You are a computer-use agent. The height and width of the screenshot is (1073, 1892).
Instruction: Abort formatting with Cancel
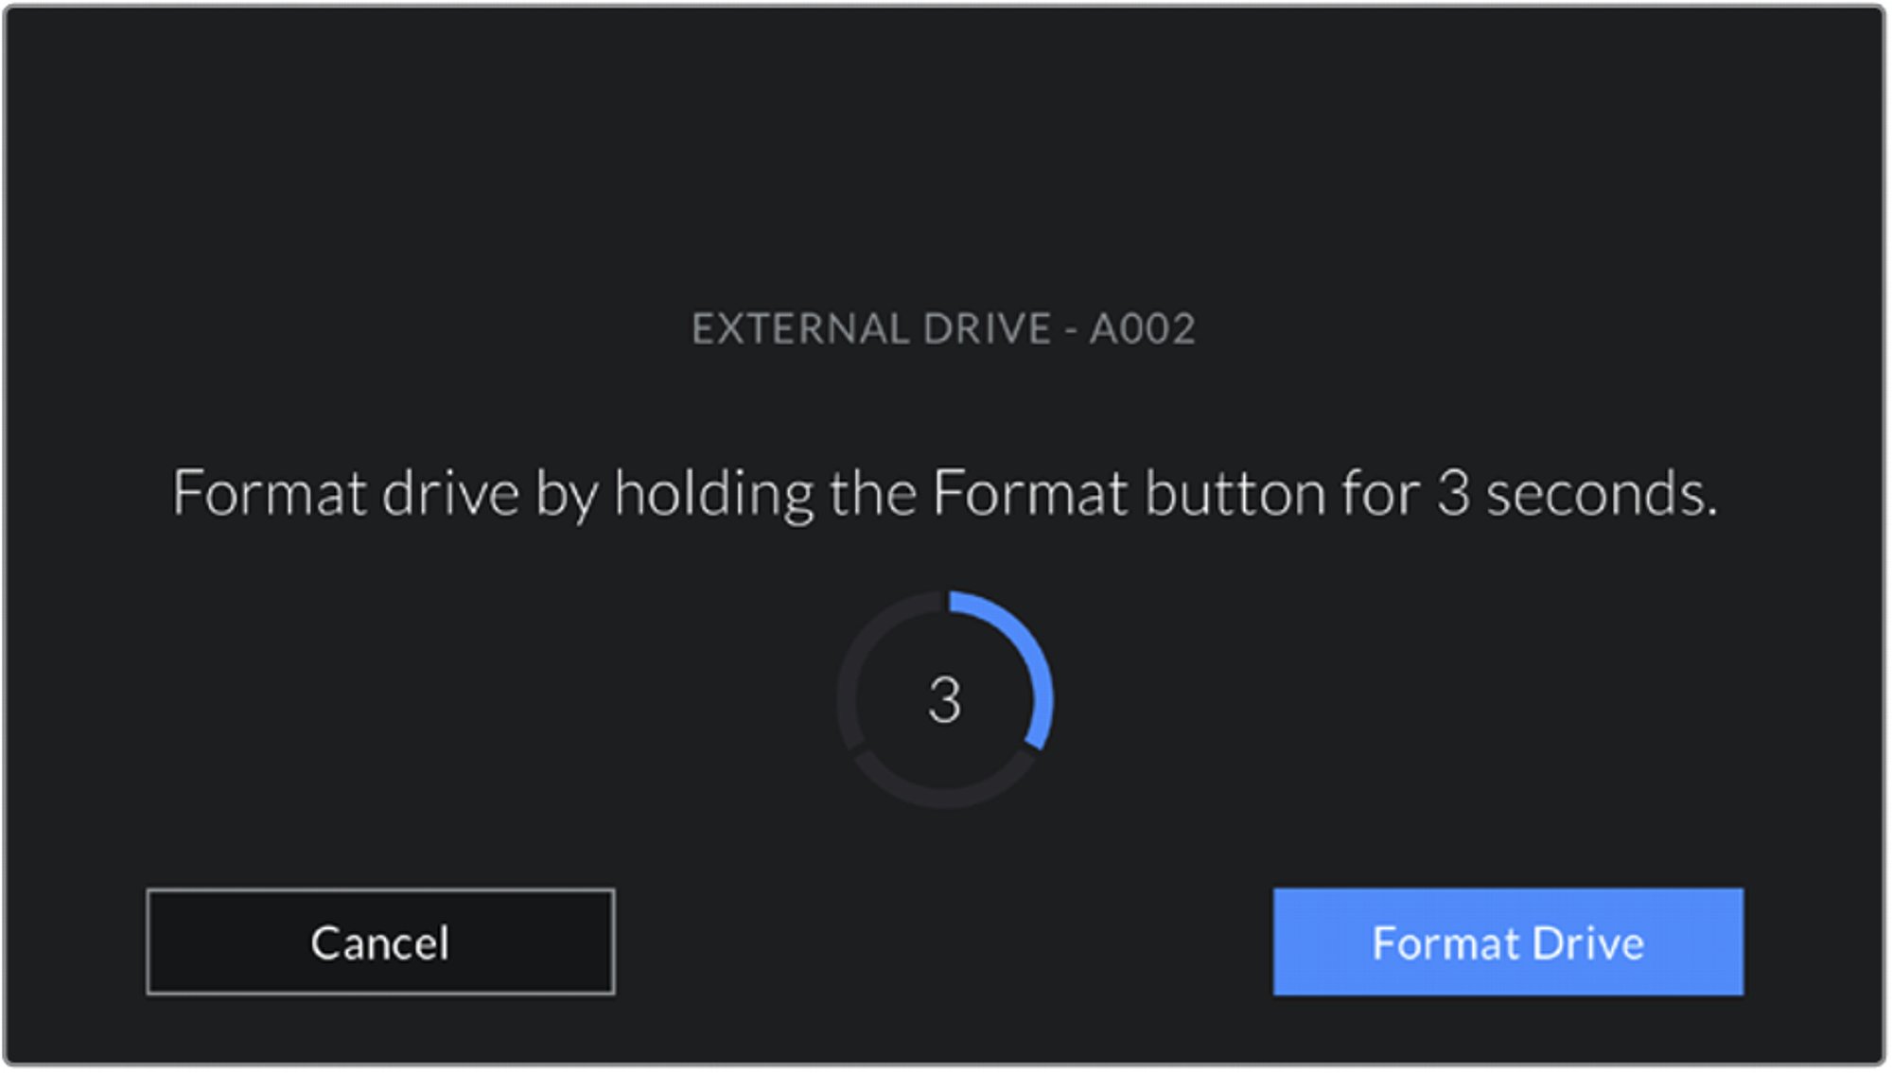point(380,942)
